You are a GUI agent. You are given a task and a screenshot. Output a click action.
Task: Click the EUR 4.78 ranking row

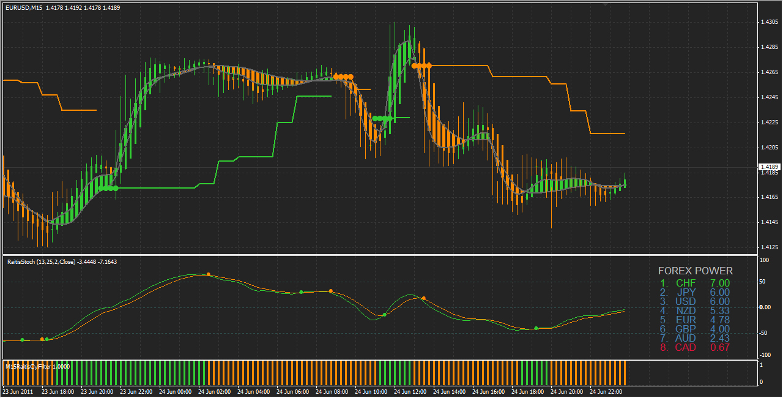pyautogui.click(x=695, y=320)
